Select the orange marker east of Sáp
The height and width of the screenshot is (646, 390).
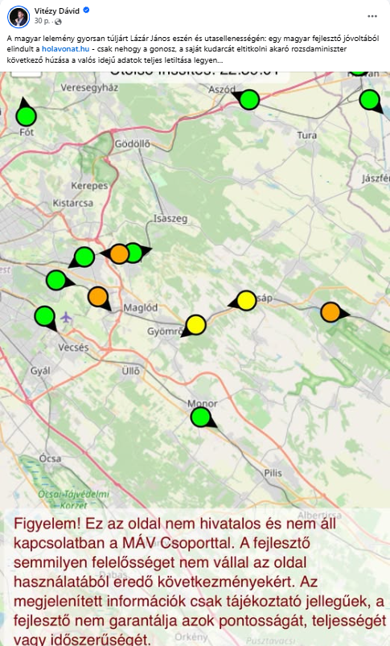tap(330, 312)
